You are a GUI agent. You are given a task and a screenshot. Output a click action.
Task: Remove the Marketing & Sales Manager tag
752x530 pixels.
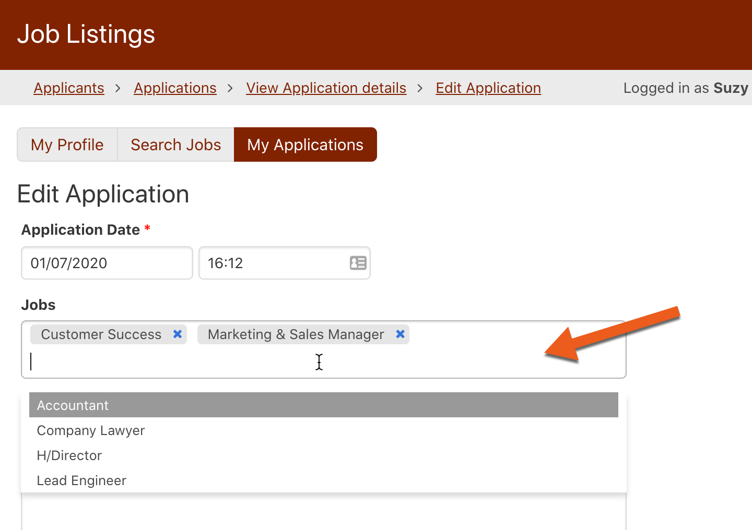(400, 334)
